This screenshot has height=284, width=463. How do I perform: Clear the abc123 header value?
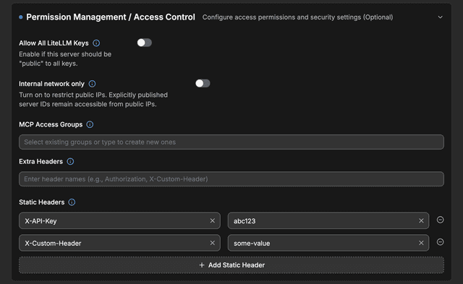tap(421, 220)
